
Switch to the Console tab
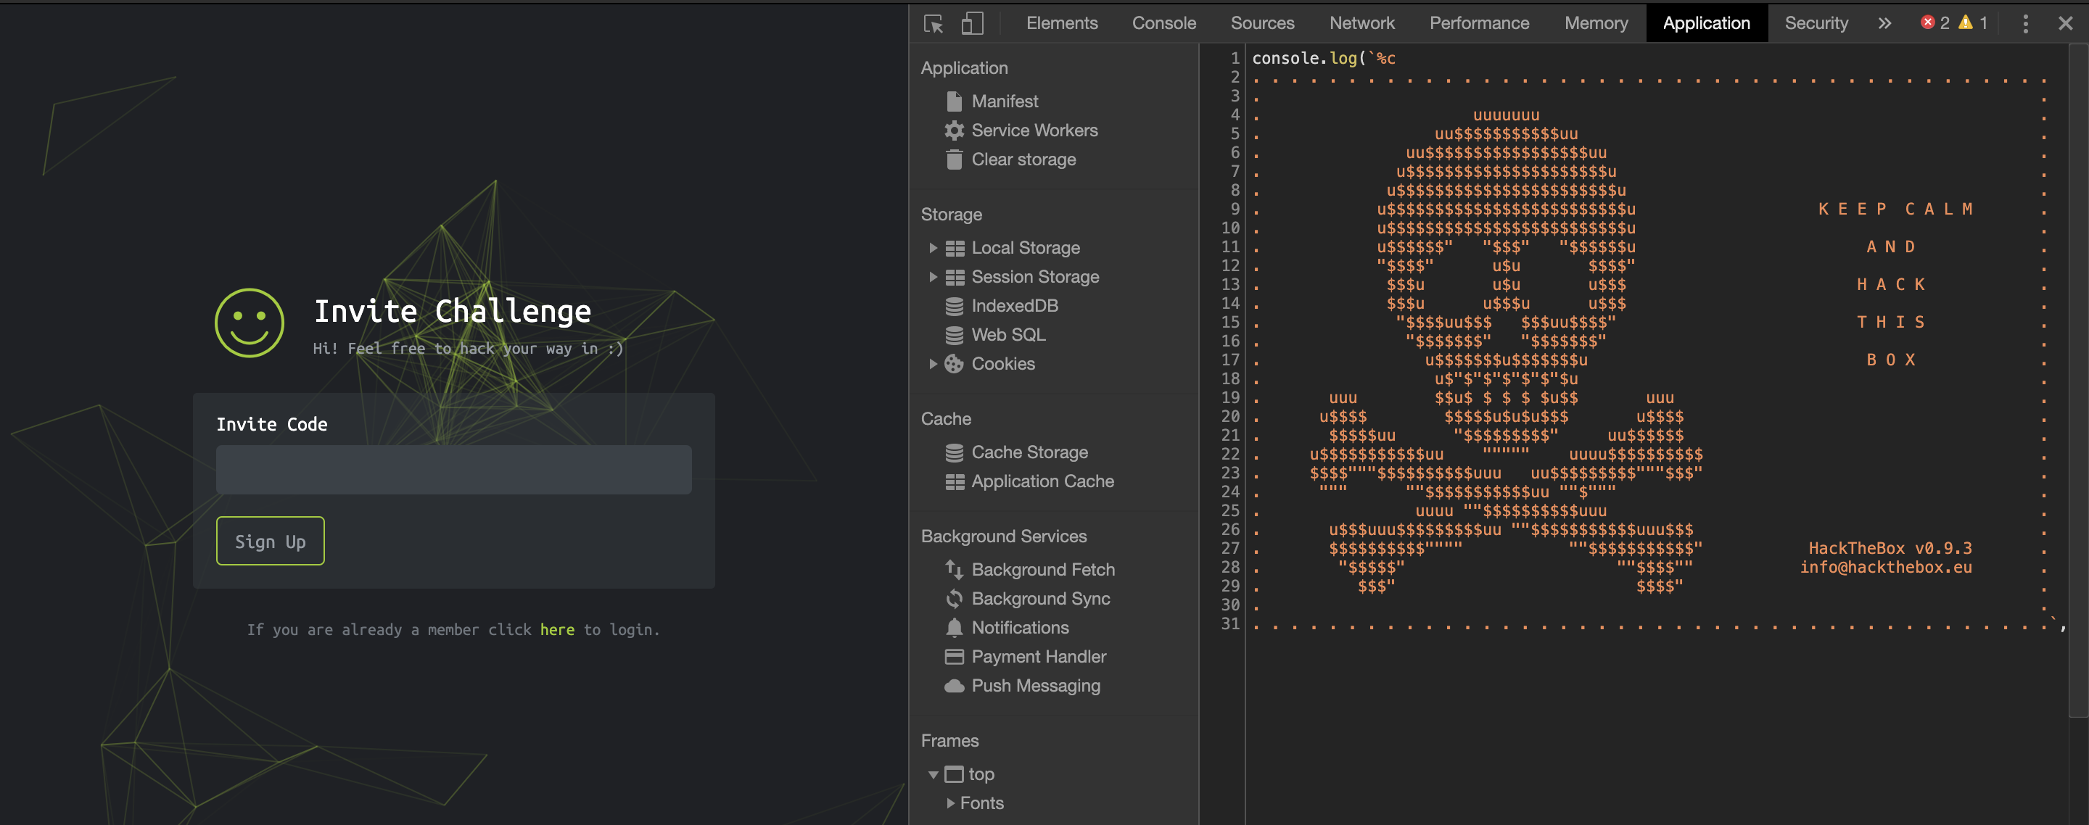[x=1163, y=23]
